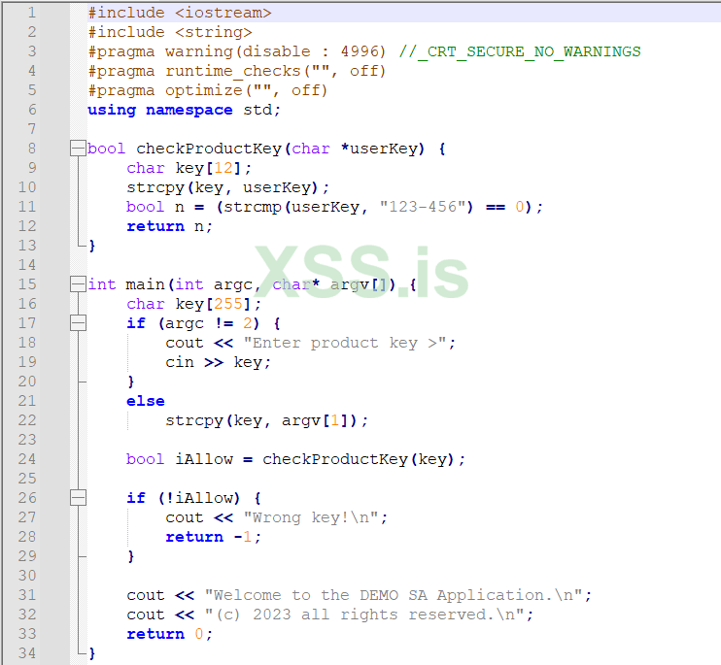Collapse the checkProductKey function fold marker
721x665 pixels.
[78, 149]
